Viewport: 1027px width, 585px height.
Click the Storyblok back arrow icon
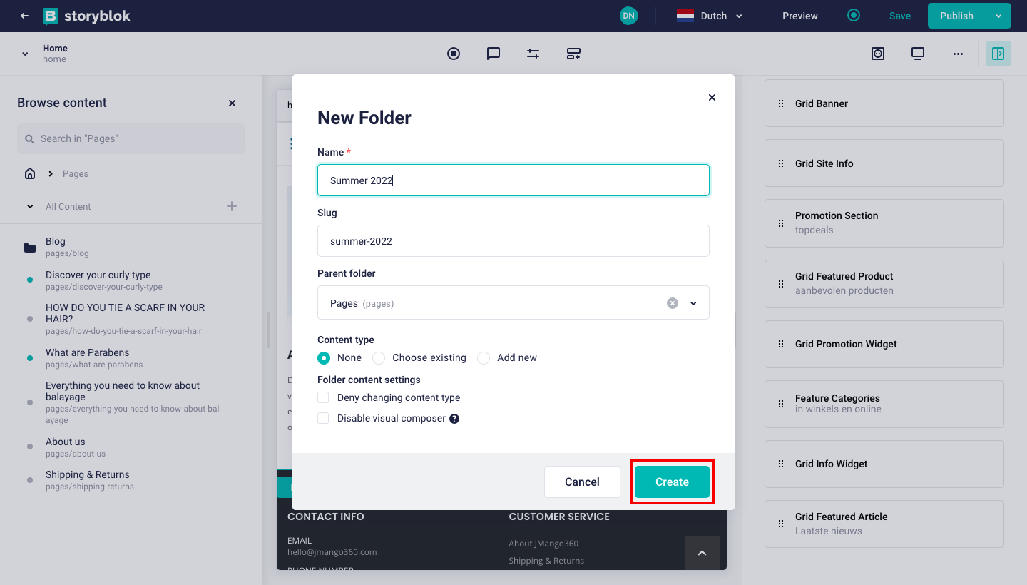24,16
